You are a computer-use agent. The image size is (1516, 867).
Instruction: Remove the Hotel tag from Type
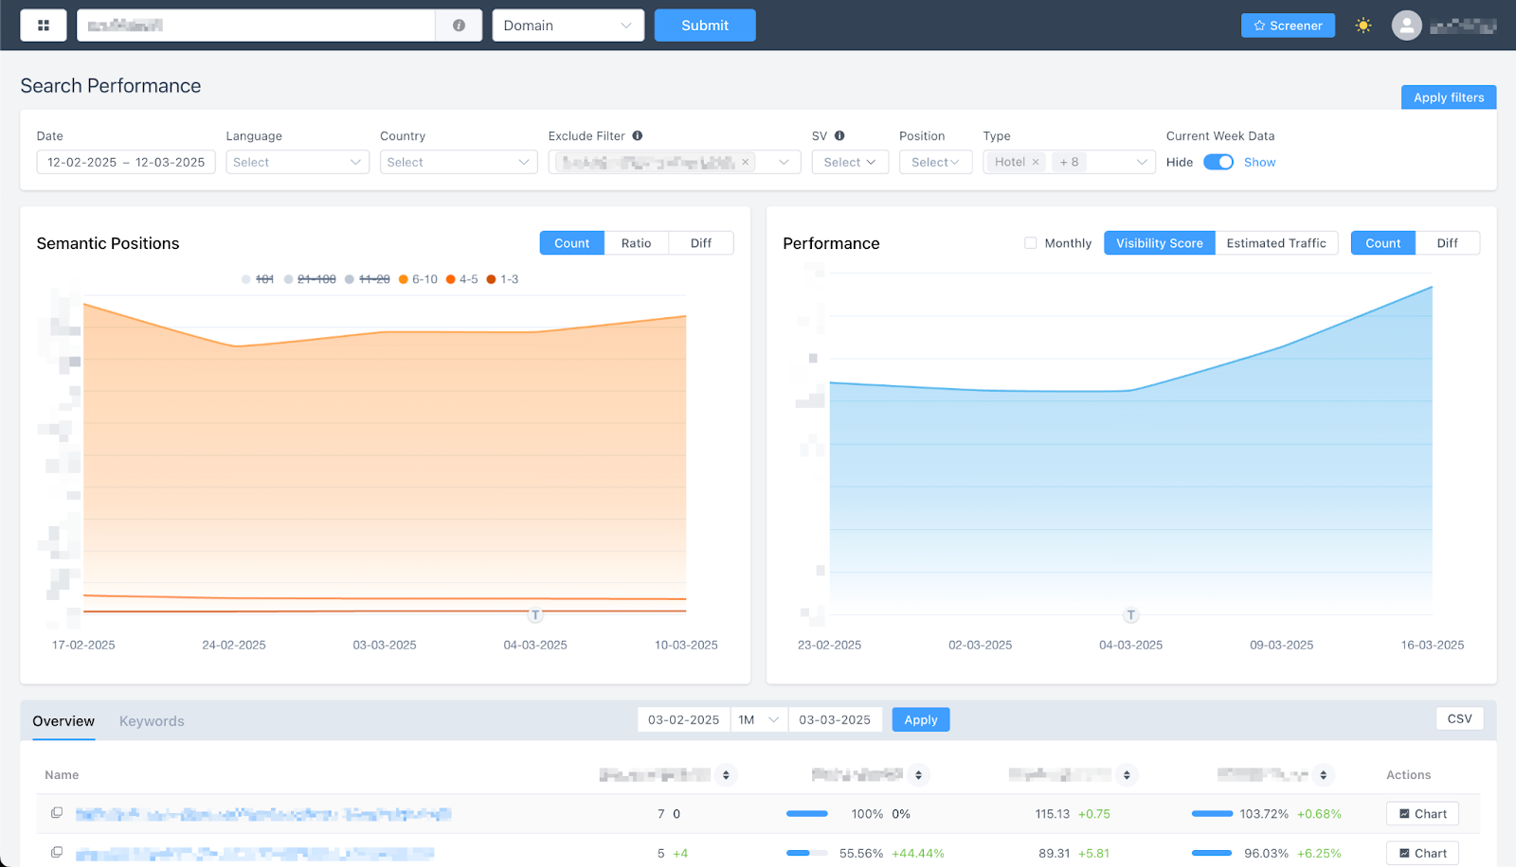[x=1036, y=162]
